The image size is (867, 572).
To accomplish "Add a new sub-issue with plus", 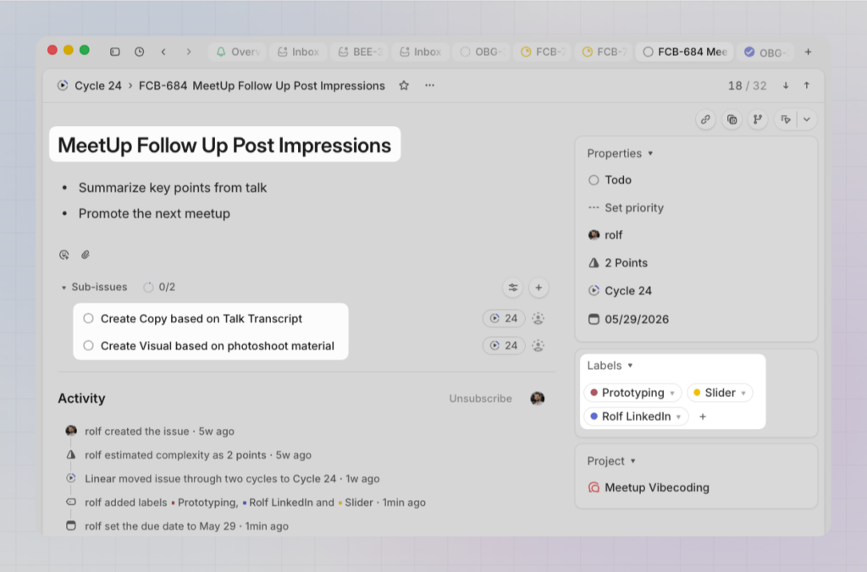I will [538, 288].
